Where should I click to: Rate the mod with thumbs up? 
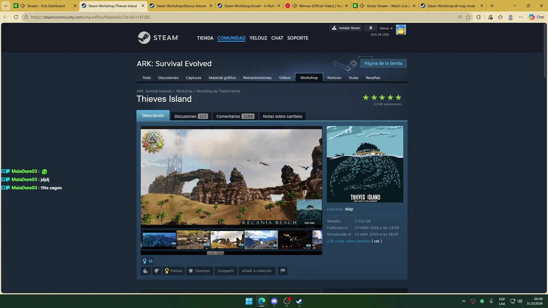pyautogui.click(x=145, y=271)
